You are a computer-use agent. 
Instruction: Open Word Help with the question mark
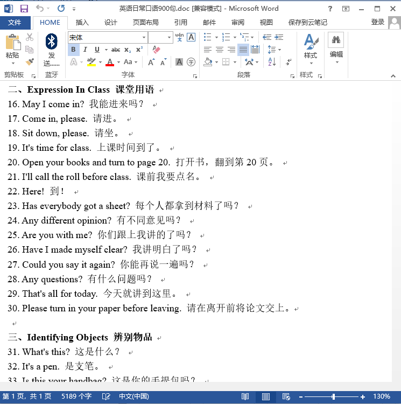(x=330, y=9)
